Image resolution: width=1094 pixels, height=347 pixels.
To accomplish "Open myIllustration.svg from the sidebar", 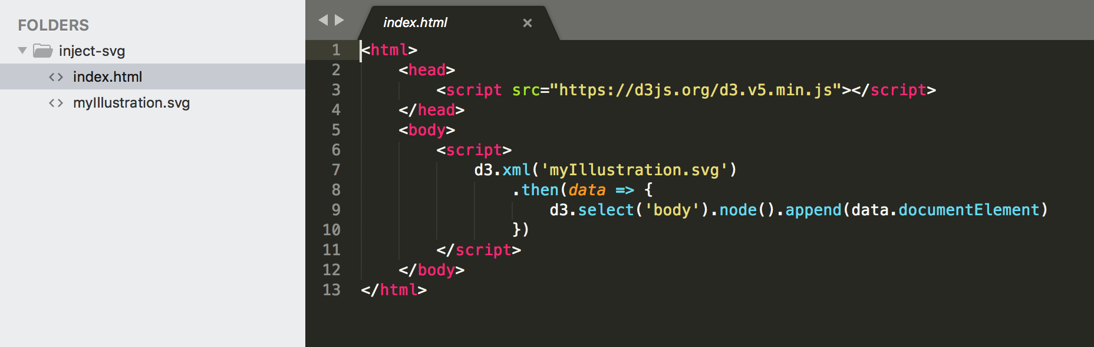I will (131, 103).
